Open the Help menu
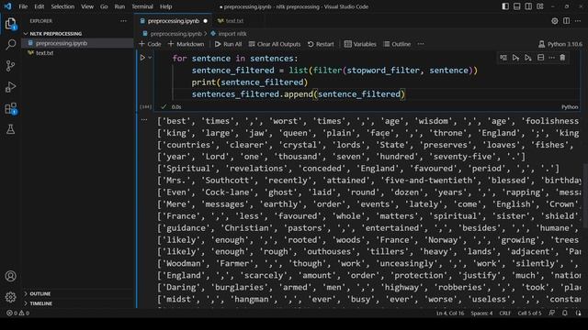 (165, 6)
